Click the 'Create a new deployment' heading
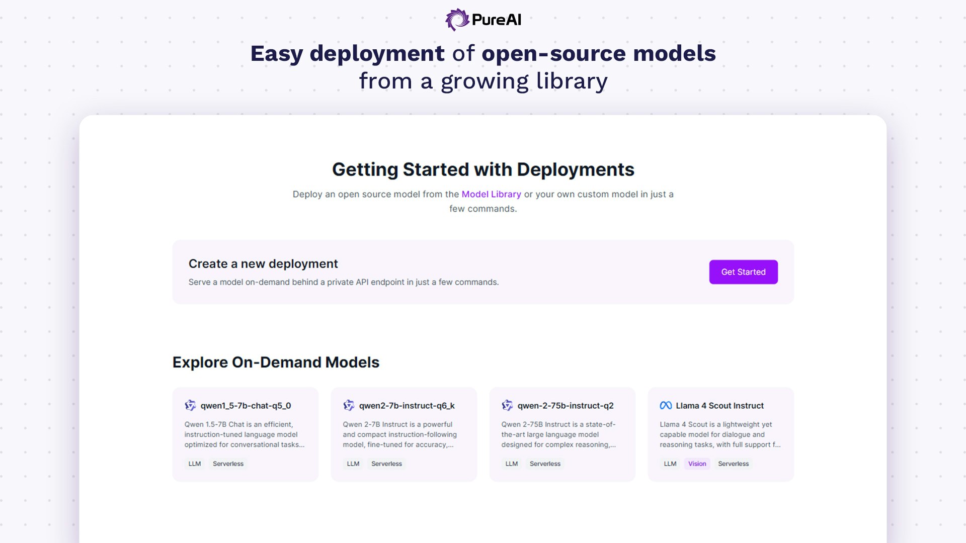Image resolution: width=966 pixels, height=543 pixels. 263,264
